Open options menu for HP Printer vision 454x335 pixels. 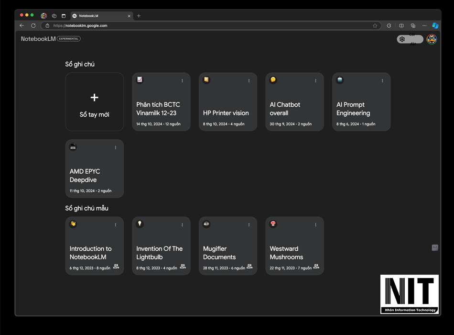[249, 80]
